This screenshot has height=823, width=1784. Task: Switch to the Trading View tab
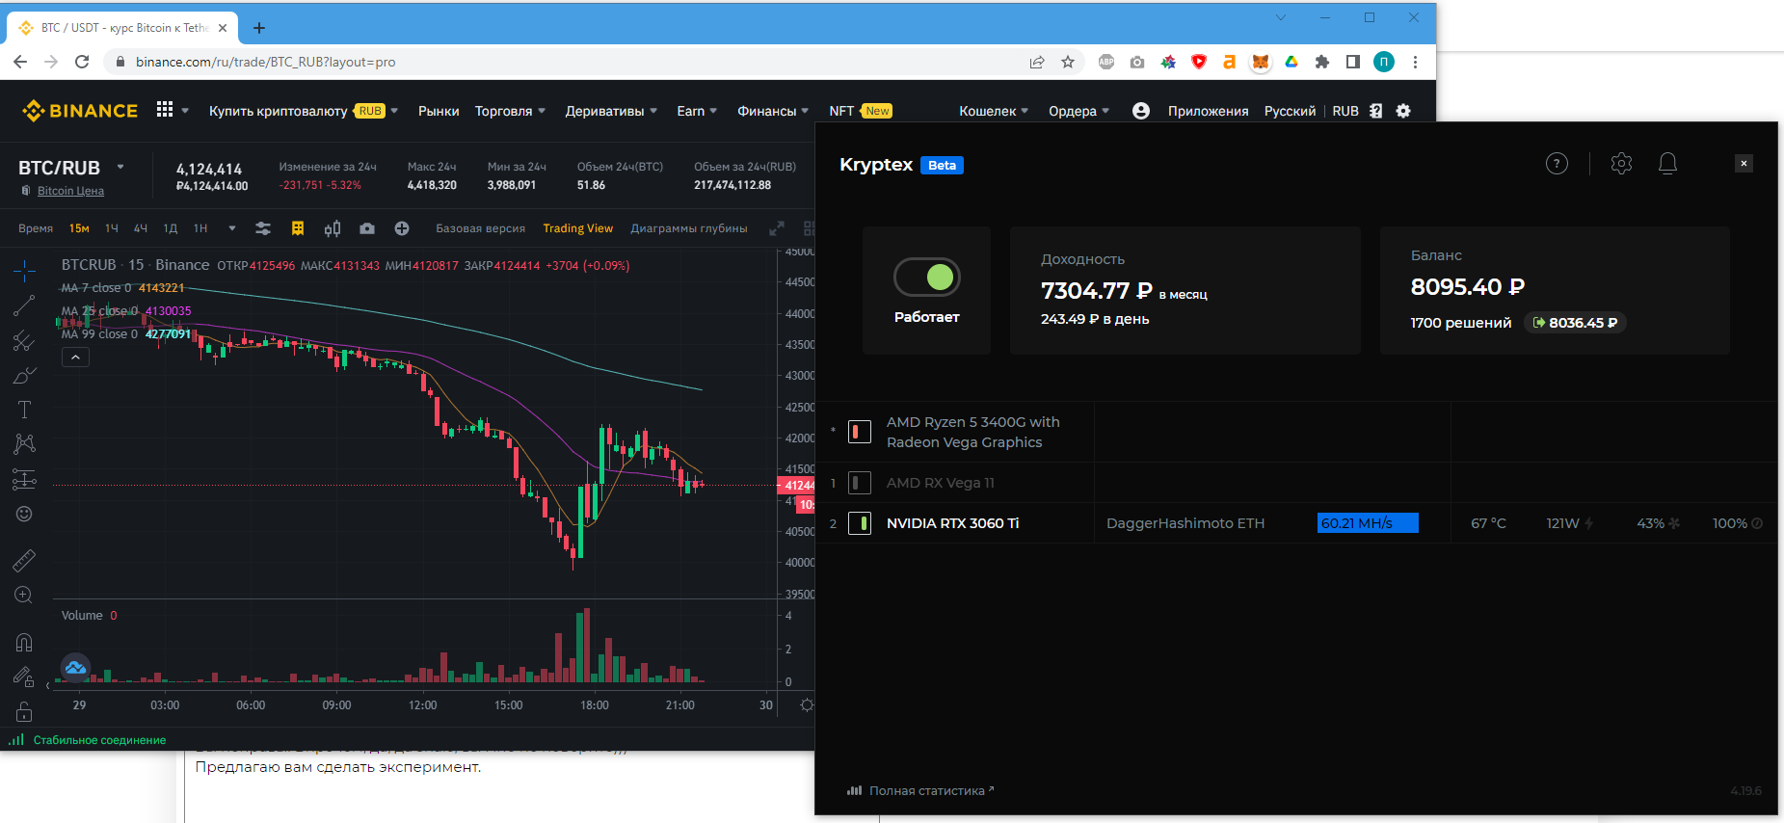pyautogui.click(x=577, y=228)
